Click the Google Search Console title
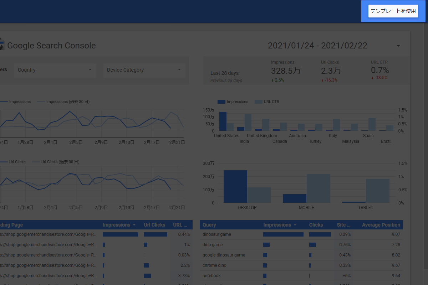 click(51, 46)
